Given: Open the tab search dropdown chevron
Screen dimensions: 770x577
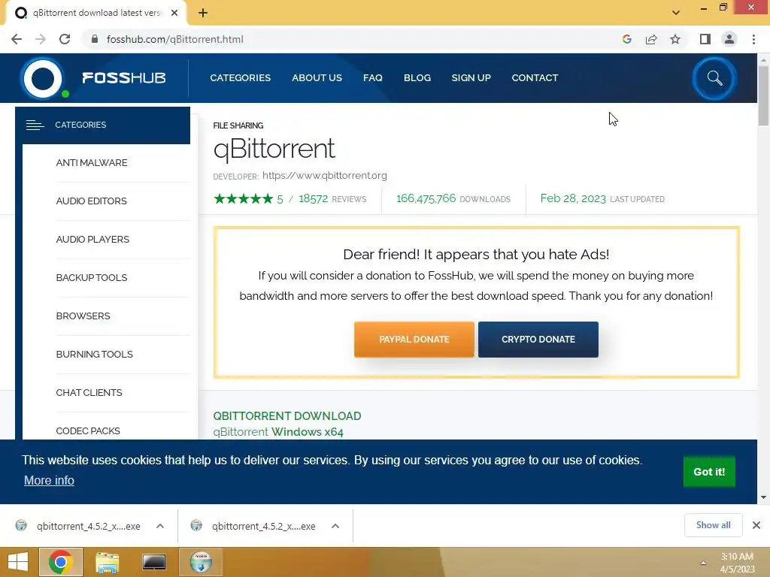Looking at the screenshot, I should [x=676, y=13].
